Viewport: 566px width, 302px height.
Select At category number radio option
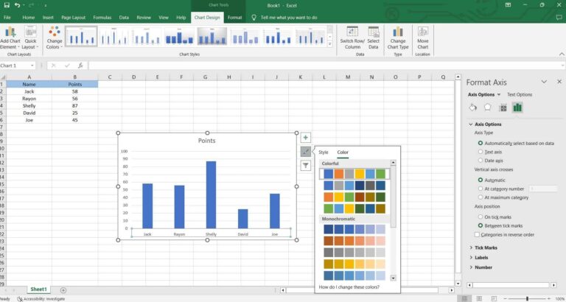click(x=480, y=189)
